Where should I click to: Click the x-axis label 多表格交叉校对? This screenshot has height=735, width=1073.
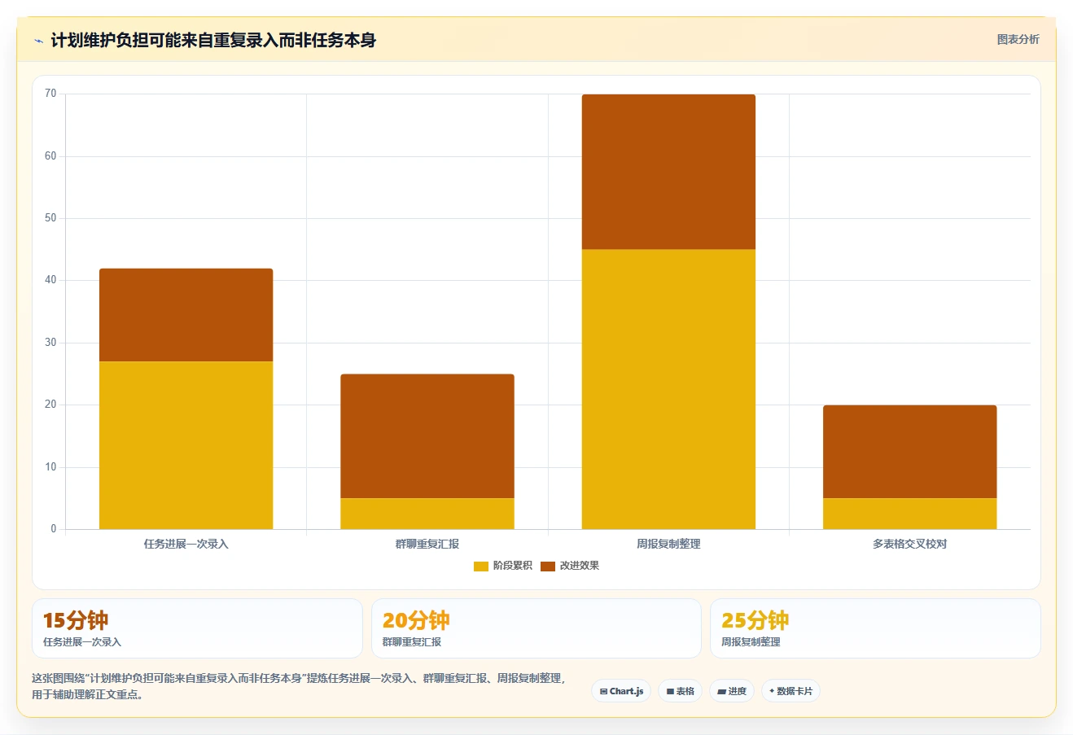click(910, 544)
